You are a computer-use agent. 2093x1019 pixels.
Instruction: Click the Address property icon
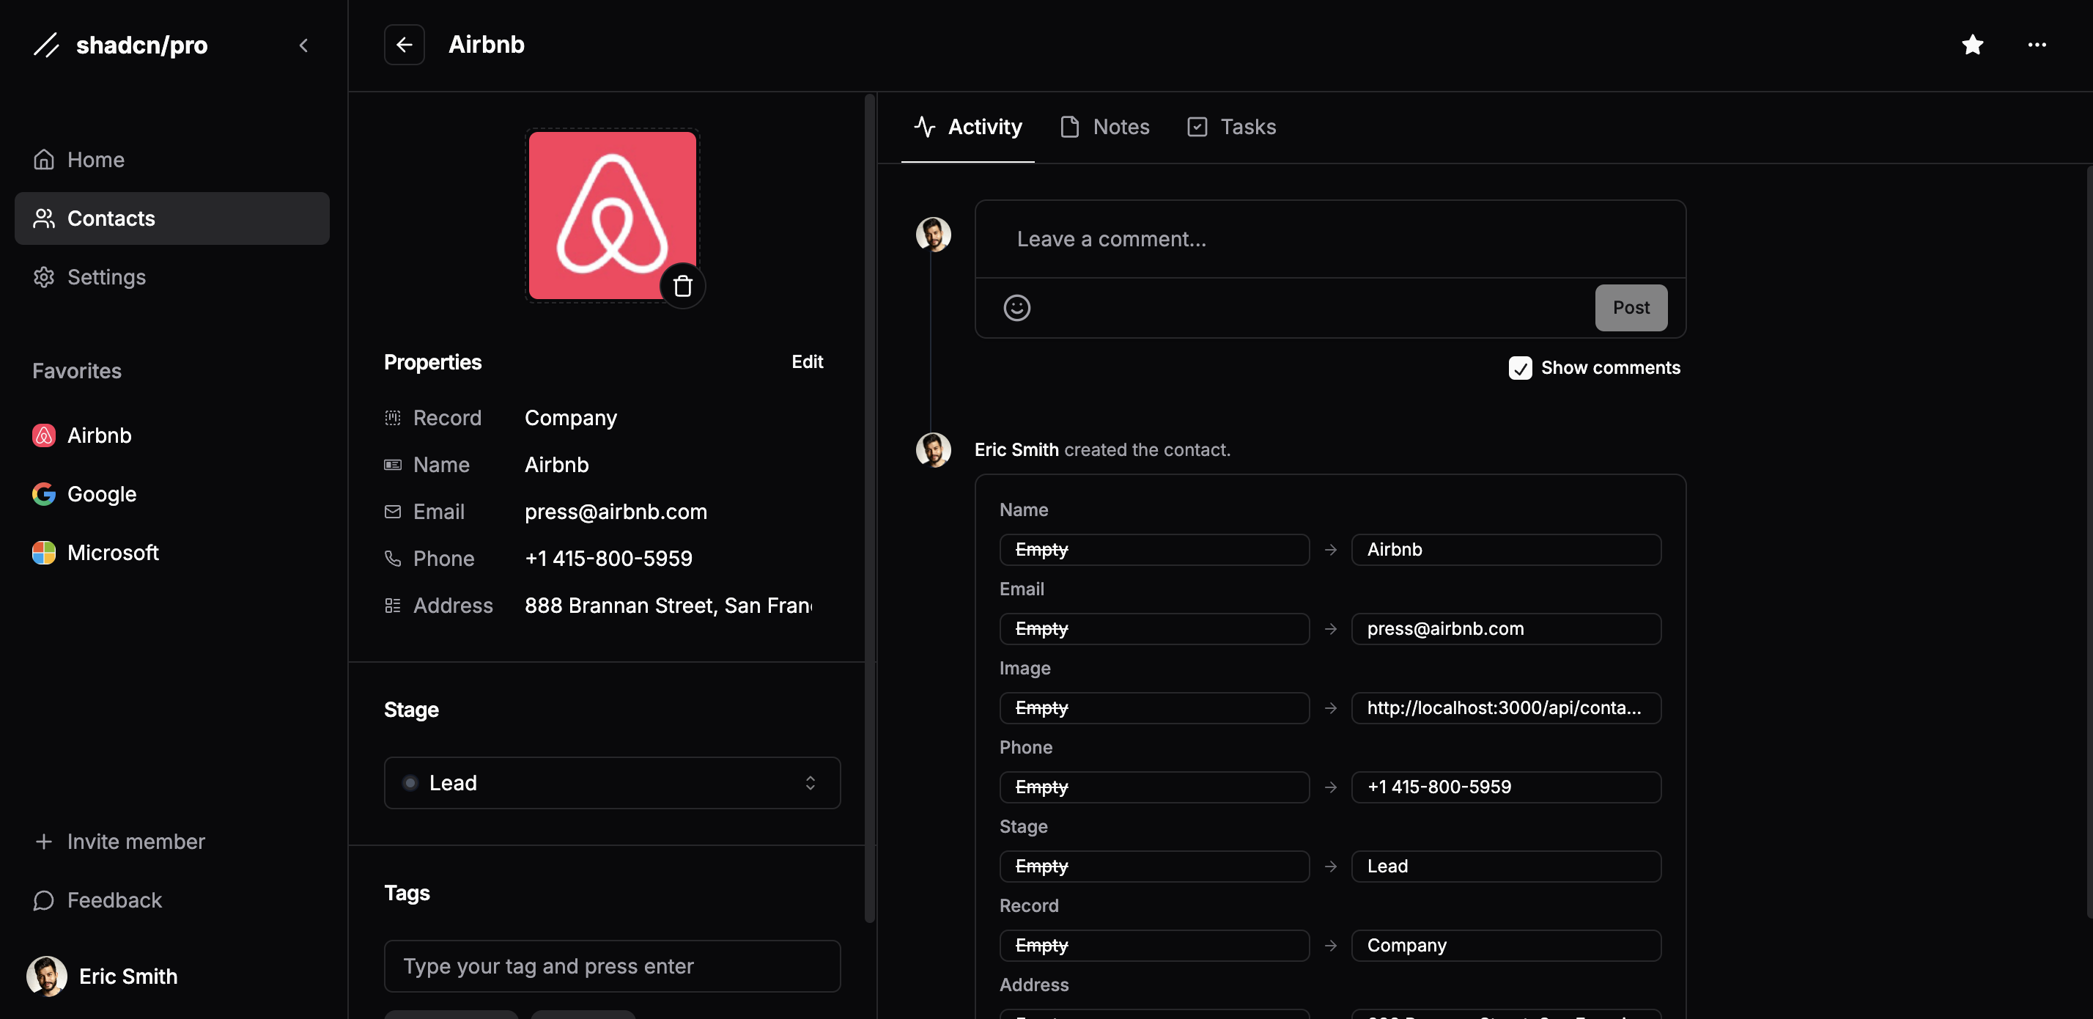[x=393, y=606]
